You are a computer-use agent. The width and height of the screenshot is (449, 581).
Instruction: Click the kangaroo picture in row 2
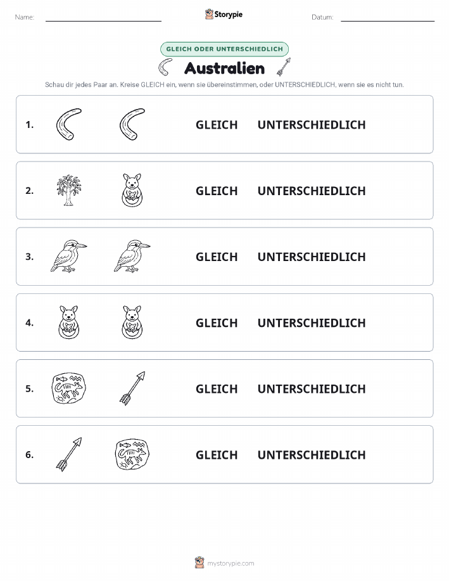132,190
